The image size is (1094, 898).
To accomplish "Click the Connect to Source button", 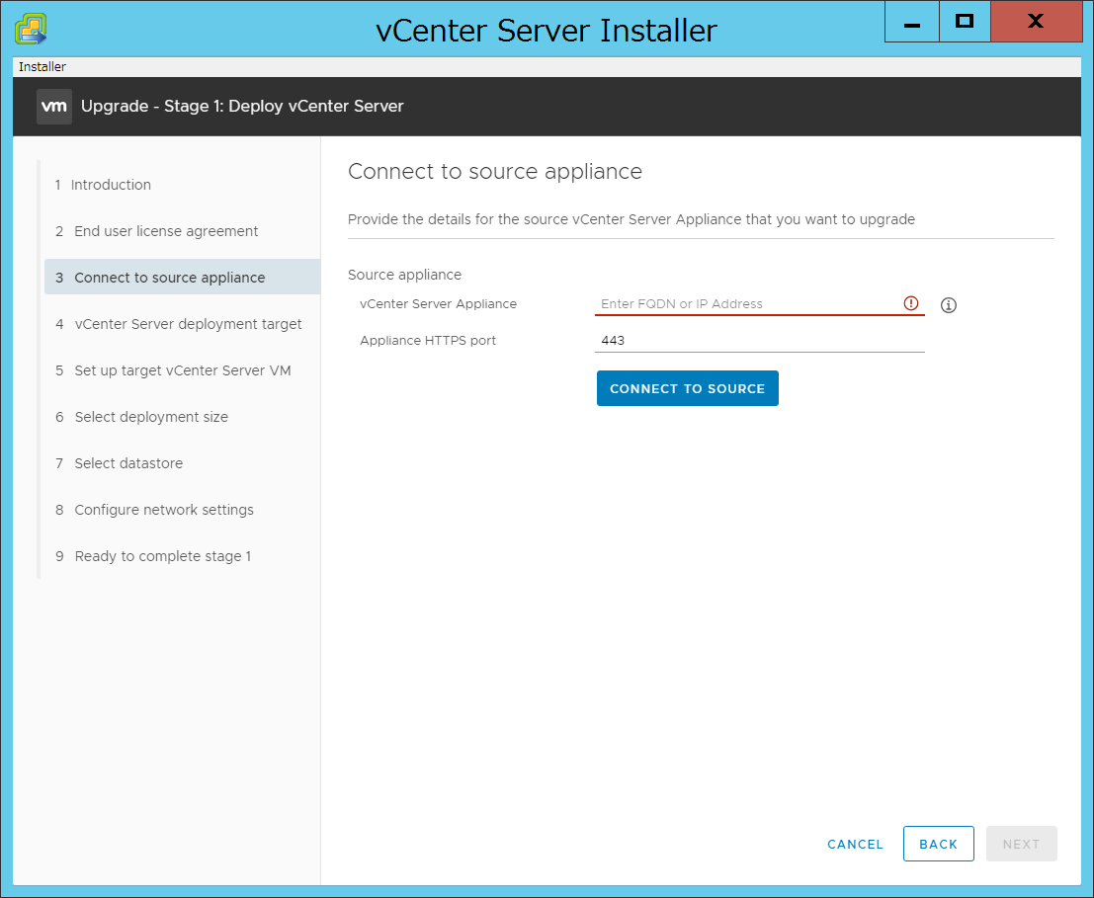I will (x=687, y=388).
